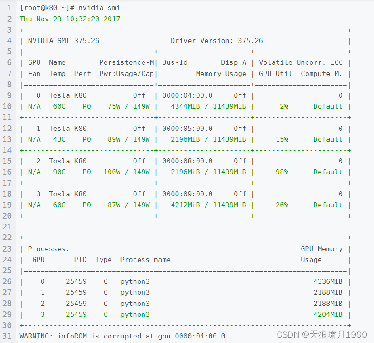Click power reading '75W / 149W'
374x343 pixels.
pos(129,106)
